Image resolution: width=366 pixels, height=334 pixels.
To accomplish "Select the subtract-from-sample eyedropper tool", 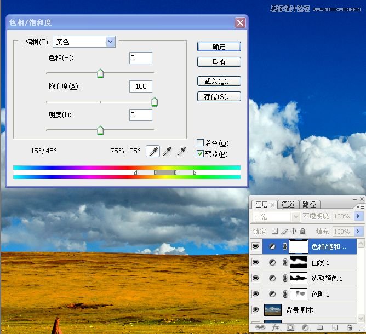I will point(181,151).
